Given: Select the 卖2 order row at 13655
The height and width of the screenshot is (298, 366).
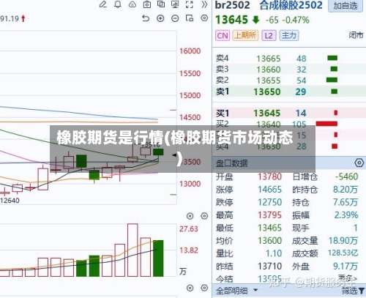Looking at the screenshot, I should [289, 81].
